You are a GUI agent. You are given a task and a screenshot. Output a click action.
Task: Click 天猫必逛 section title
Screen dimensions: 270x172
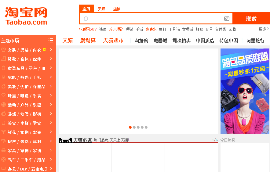click(82, 140)
